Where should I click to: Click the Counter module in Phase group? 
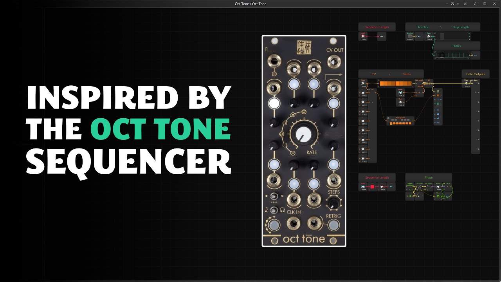point(429,187)
